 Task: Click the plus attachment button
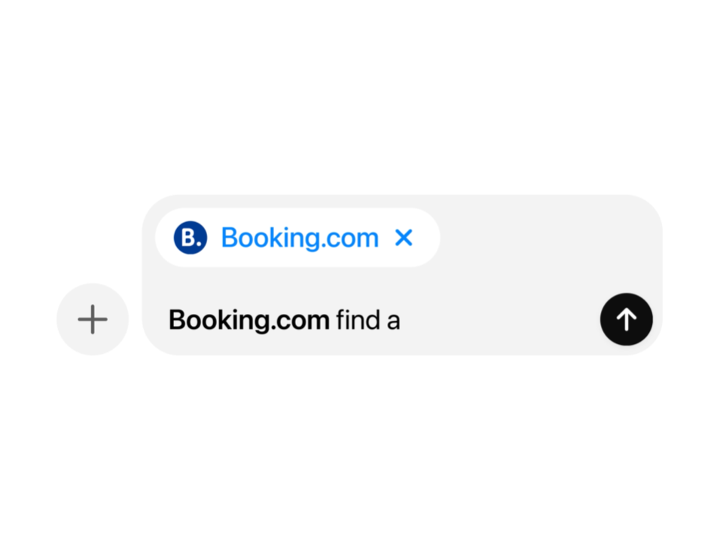pos(93,319)
